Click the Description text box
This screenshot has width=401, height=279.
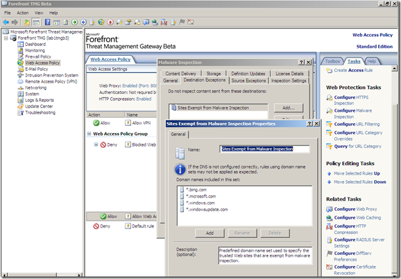[265, 255]
